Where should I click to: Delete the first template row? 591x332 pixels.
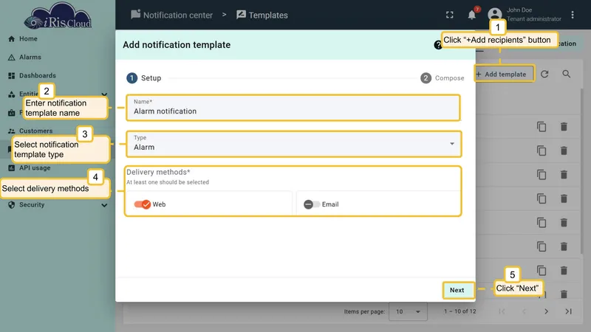[564, 127]
